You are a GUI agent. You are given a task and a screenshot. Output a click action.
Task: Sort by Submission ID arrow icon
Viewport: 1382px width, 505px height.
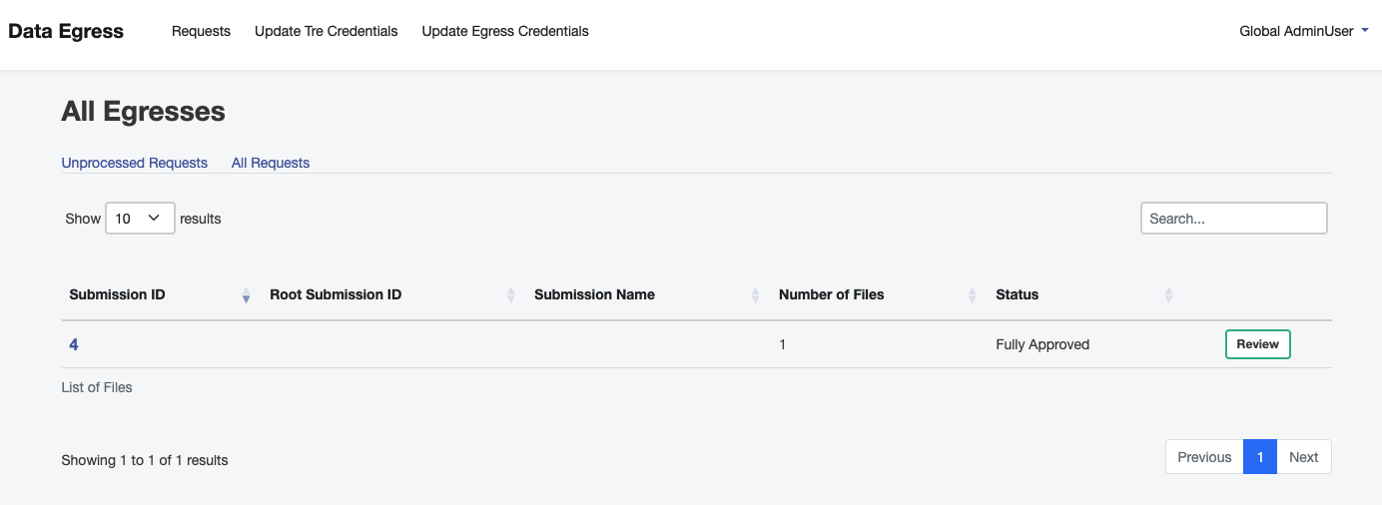click(x=247, y=295)
